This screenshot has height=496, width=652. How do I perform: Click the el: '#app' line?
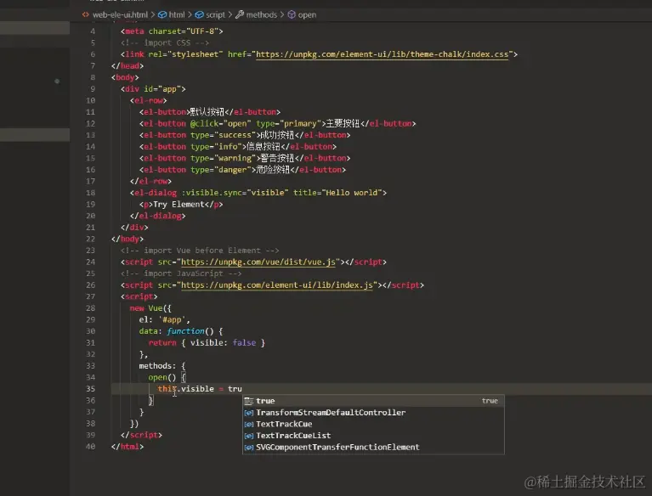click(x=164, y=320)
